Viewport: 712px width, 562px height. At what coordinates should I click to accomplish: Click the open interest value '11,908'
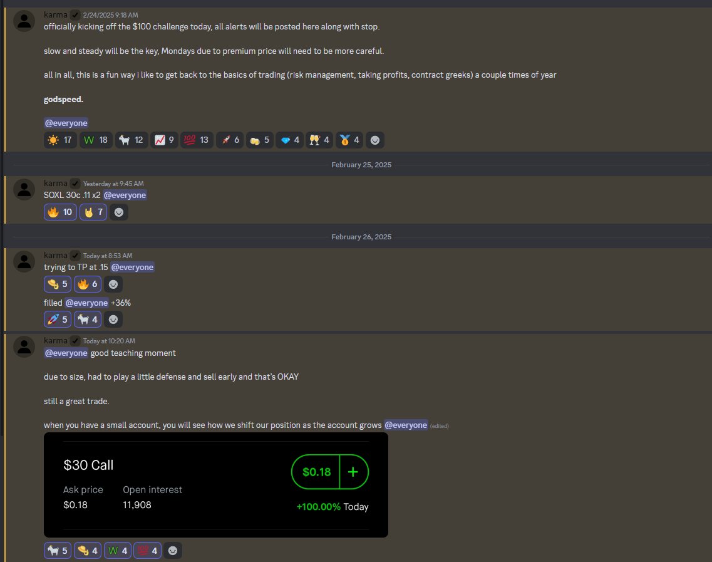[137, 505]
